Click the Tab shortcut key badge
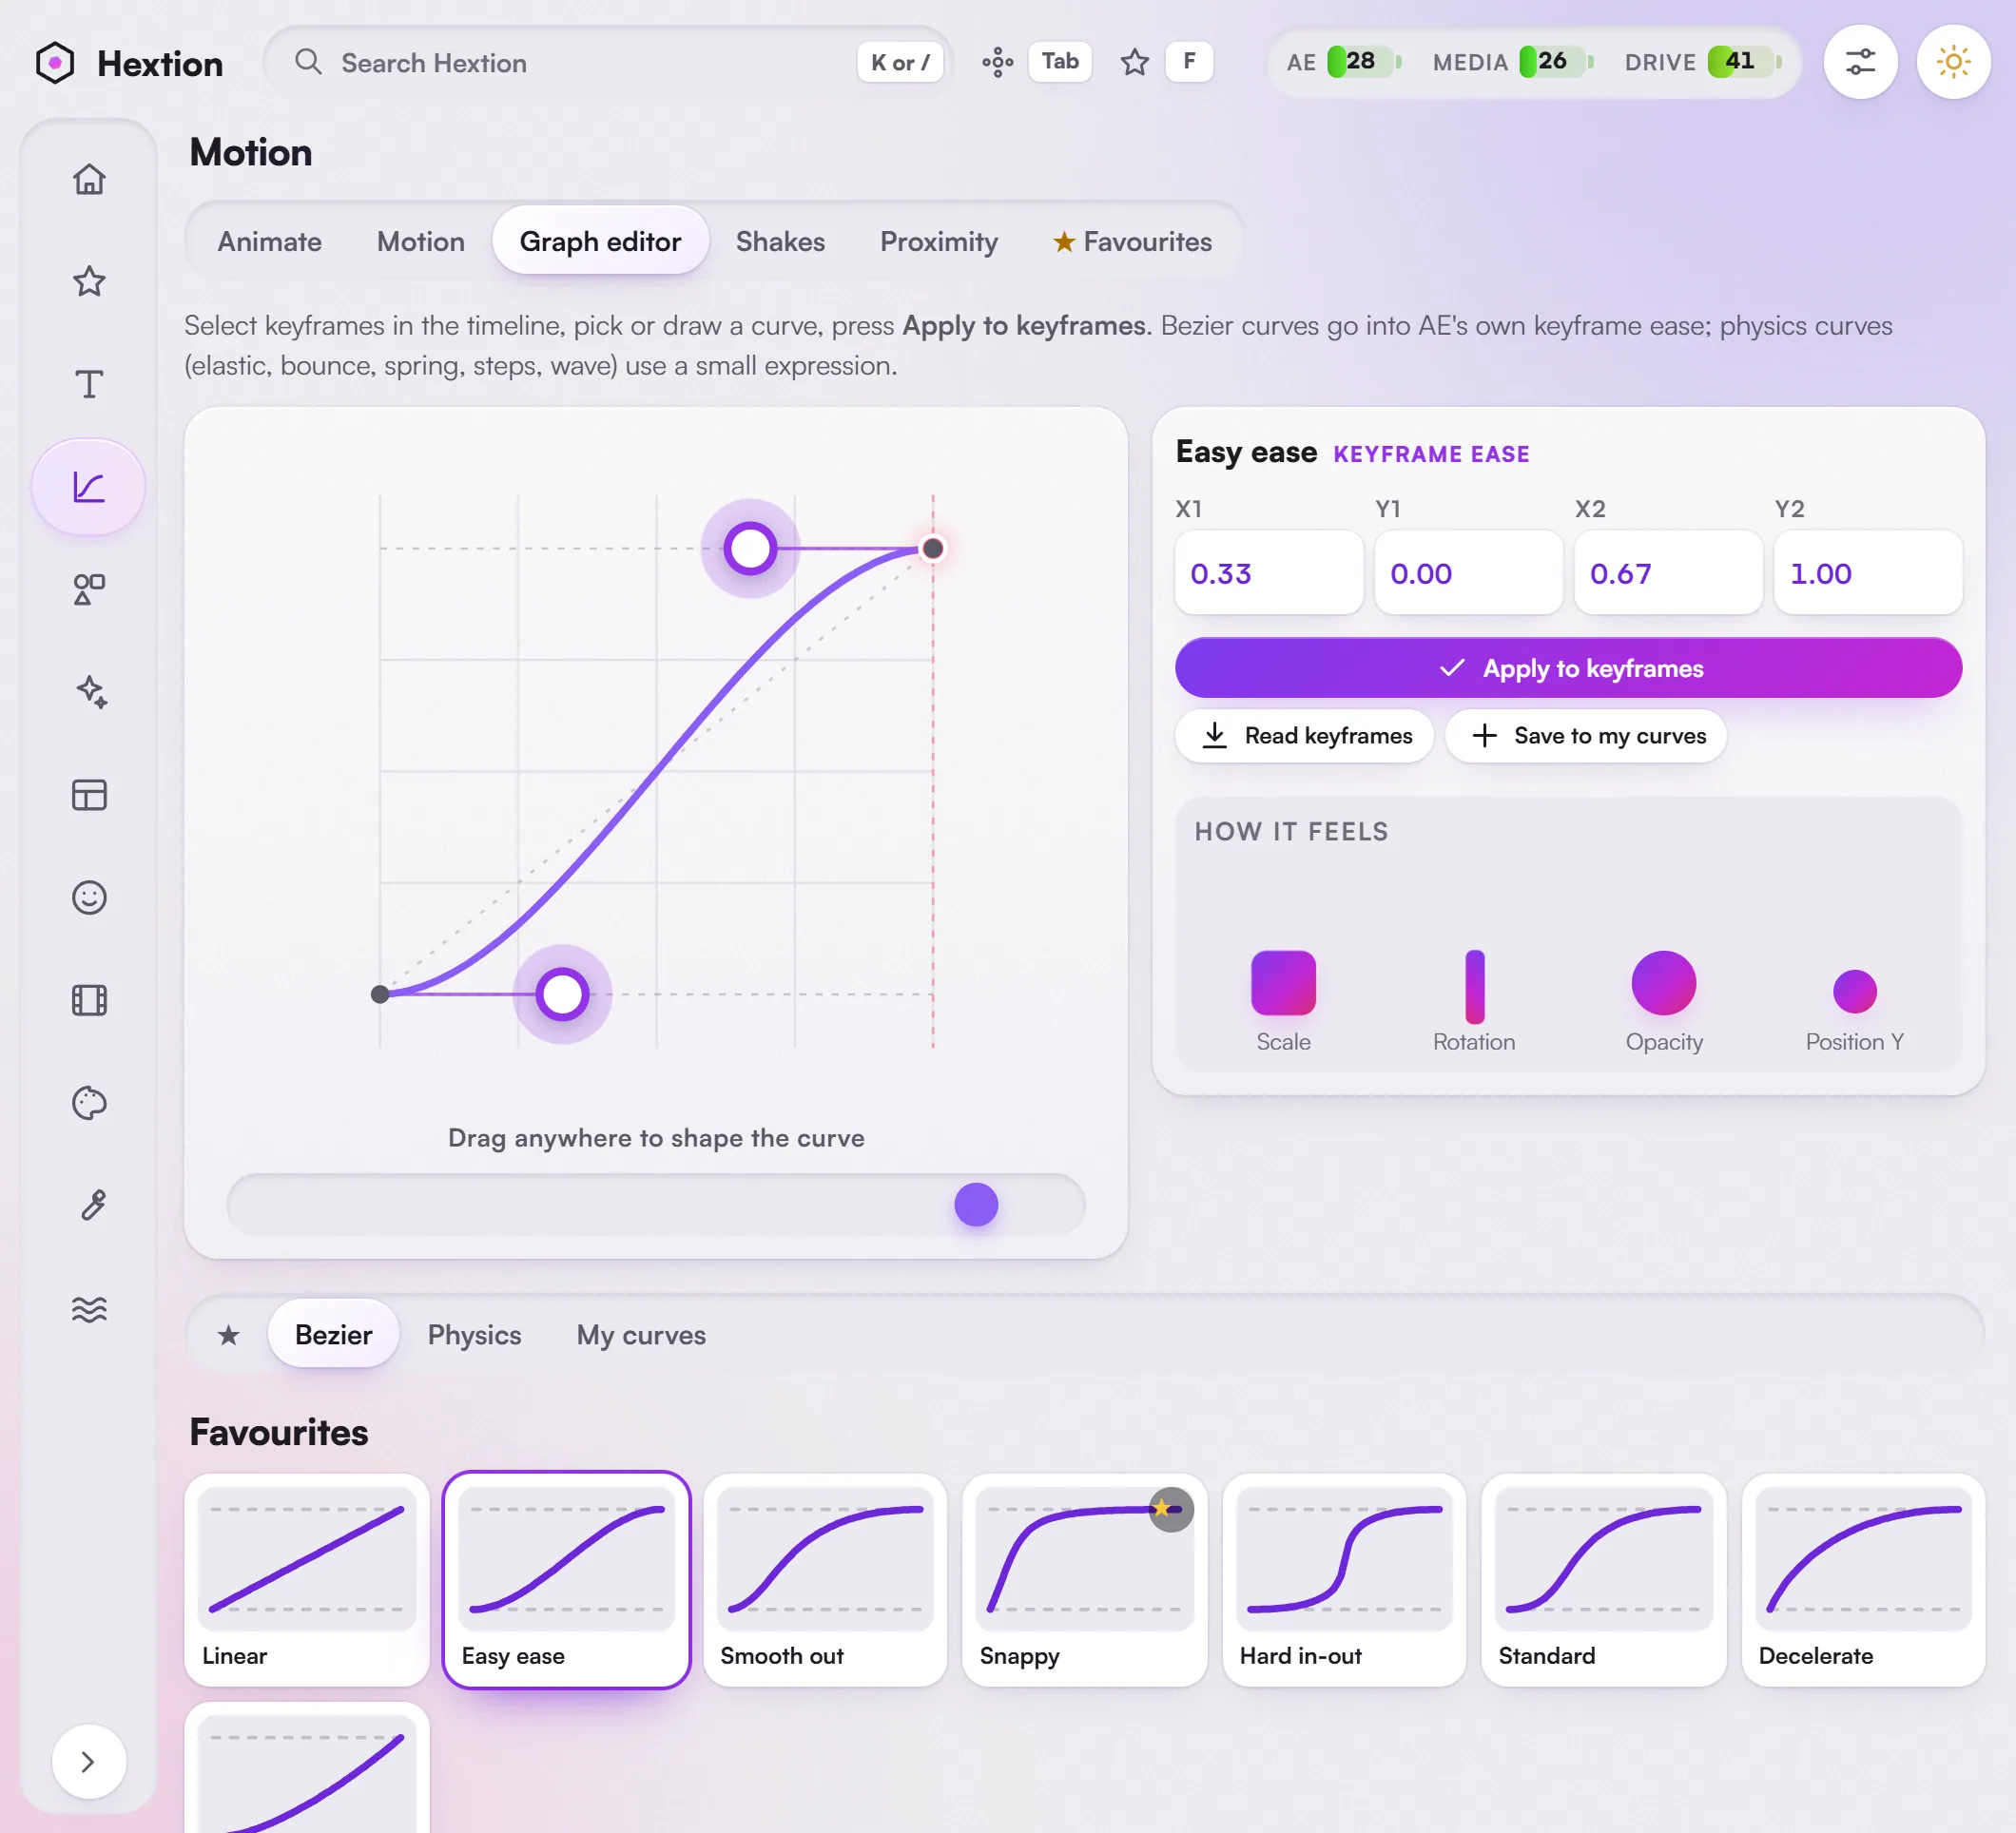The image size is (2016, 1833). coord(1060,62)
